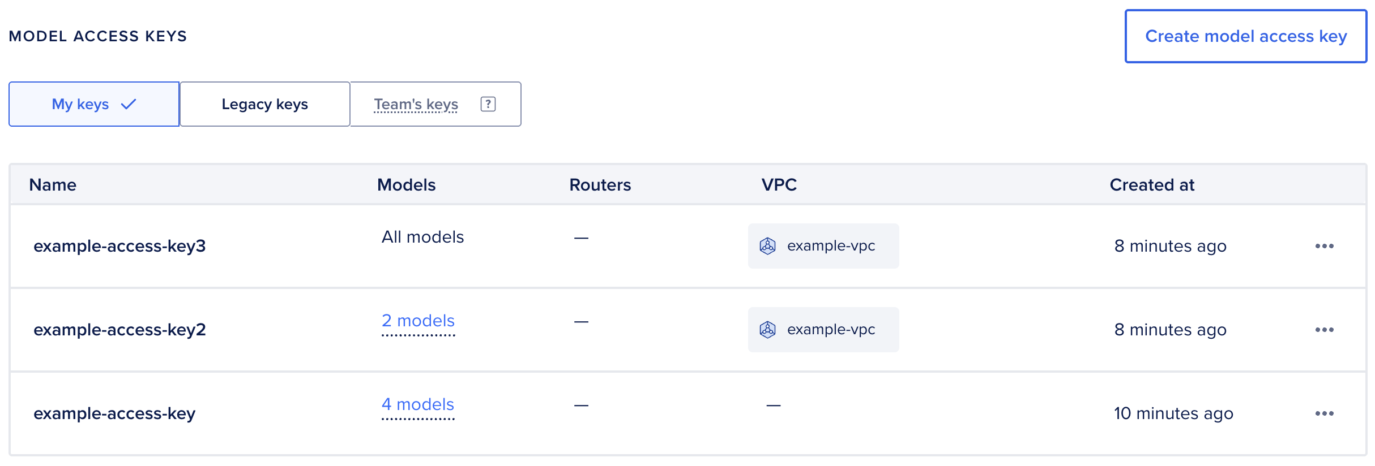This screenshot has width=1375, height=466.
Task: Select the My keys filter
Action: pos(93,103)
